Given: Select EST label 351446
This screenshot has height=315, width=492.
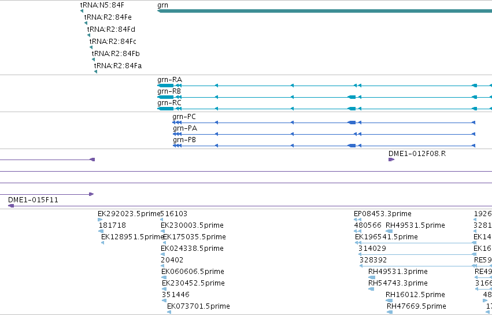Looking at the screenshot, I should 176,295.
